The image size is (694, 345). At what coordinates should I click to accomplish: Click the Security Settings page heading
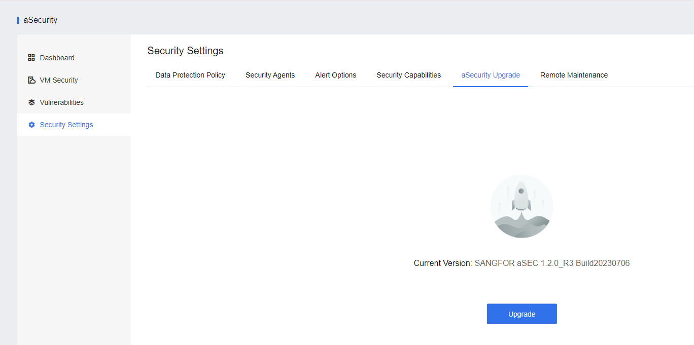click(x=185, y=51)
